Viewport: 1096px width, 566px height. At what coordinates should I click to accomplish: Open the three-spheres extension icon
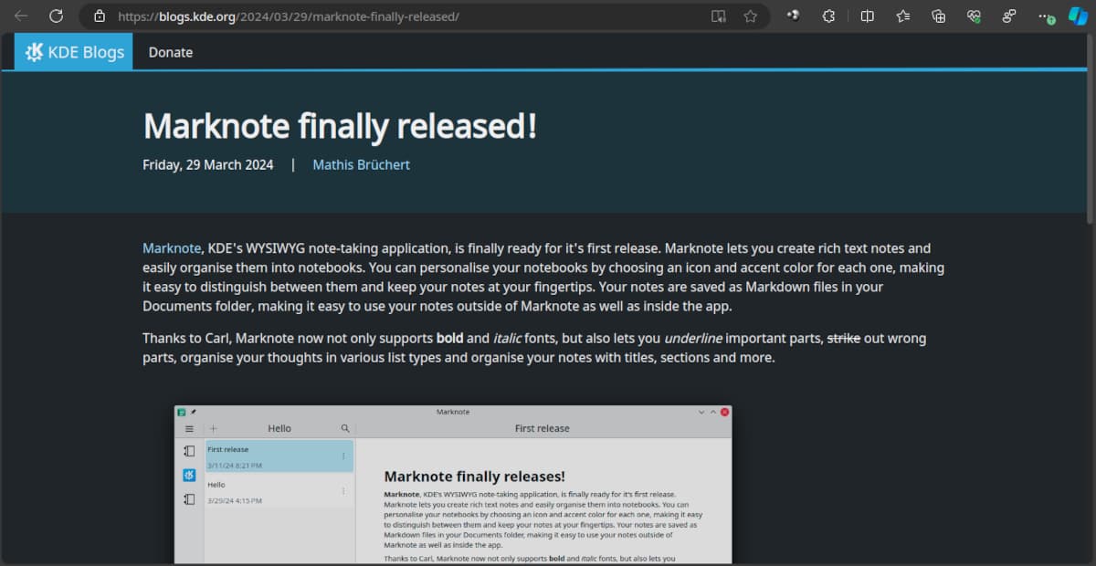[795, 16]
